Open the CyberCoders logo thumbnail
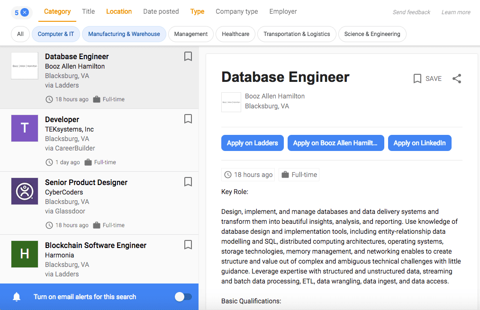This screenshot has width=480, height=310. [x=25, y=191]
